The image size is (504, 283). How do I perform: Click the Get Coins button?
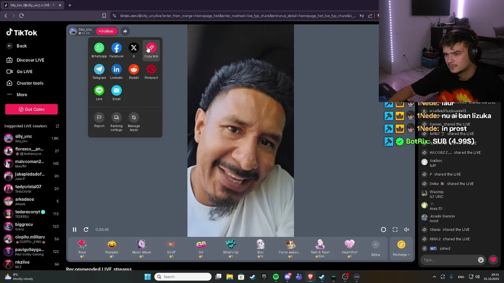tap(31, 109)
